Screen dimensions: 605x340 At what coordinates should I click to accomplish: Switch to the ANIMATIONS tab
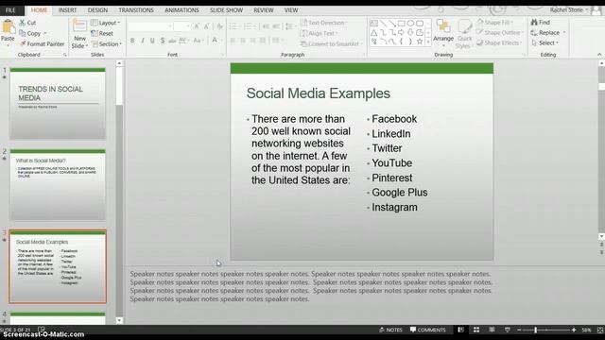181,10
